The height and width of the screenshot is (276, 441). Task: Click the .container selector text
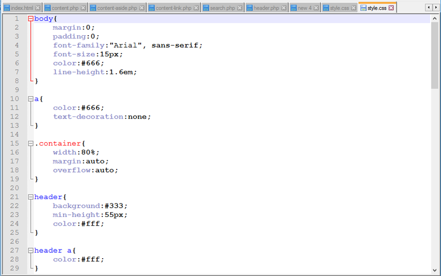(x=58, y=143)
